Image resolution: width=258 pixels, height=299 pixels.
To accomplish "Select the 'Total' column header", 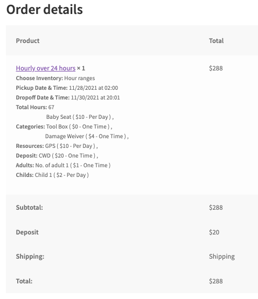I will click(x=216, y=41).
